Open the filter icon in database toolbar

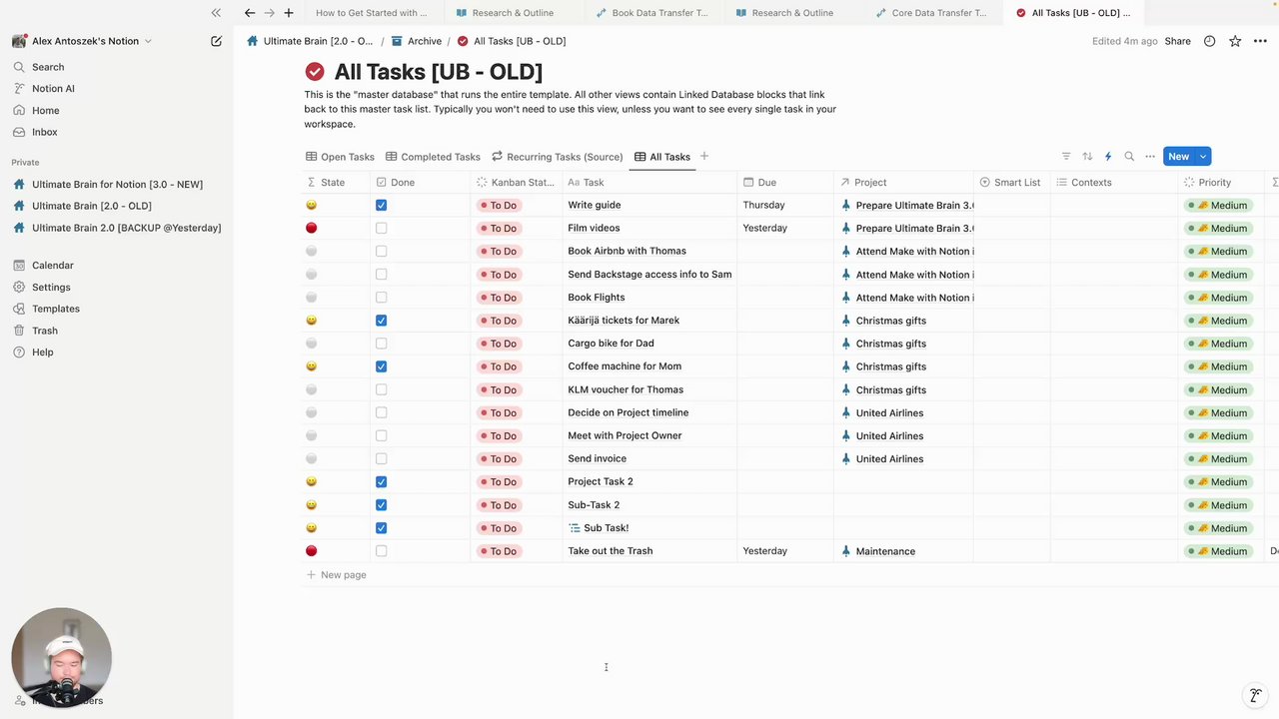[1066, 157]
